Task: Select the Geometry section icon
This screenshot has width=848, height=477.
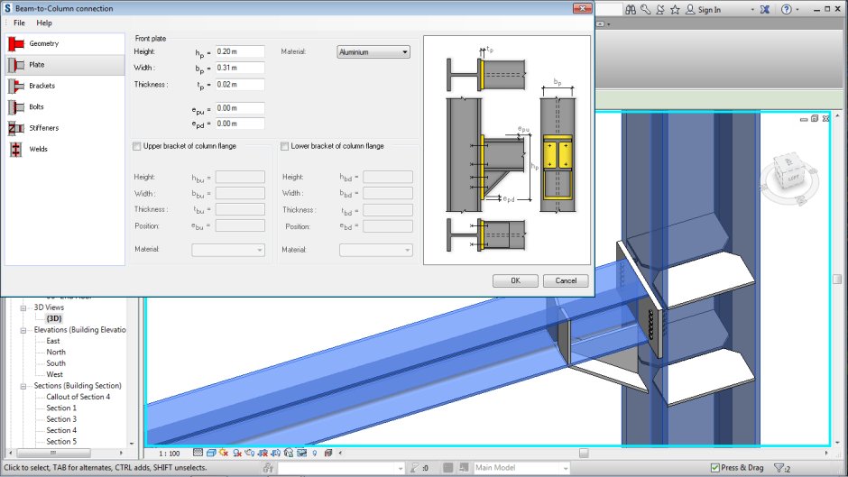Action: click(x=16, y=44)
